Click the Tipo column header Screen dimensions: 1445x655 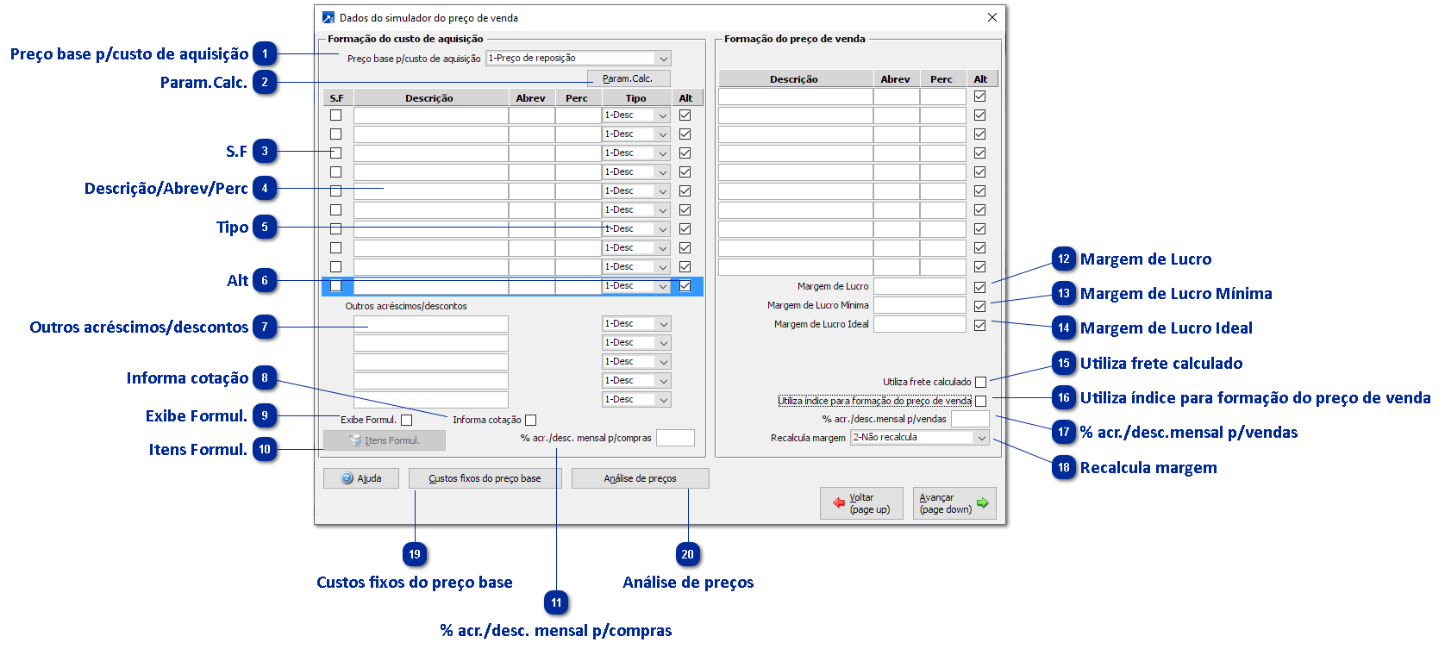[635, 98]
